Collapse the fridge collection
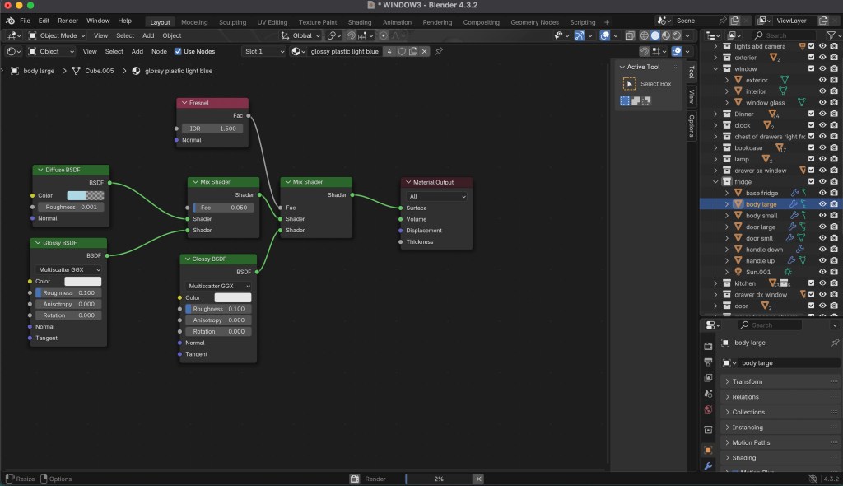The width and height of the screenshot is (843, 486). pos(716,182)
